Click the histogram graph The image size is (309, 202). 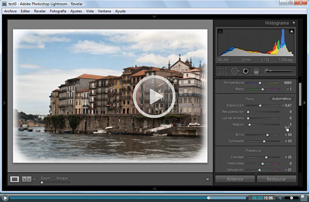pyautogui.click(x=256, y=42)
